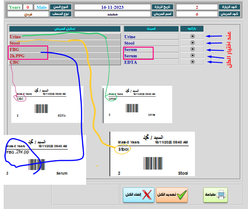Click the تحاليل المريض column header
The image size is (248, 209).
click(65, 29)
